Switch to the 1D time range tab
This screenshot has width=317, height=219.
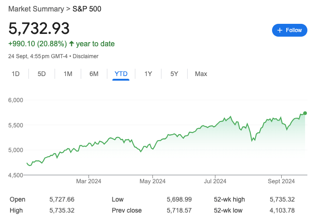[x=16, y=74]
